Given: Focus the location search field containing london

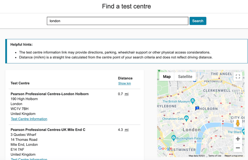Looking at the screenshot, I should [x=117, y=21].
